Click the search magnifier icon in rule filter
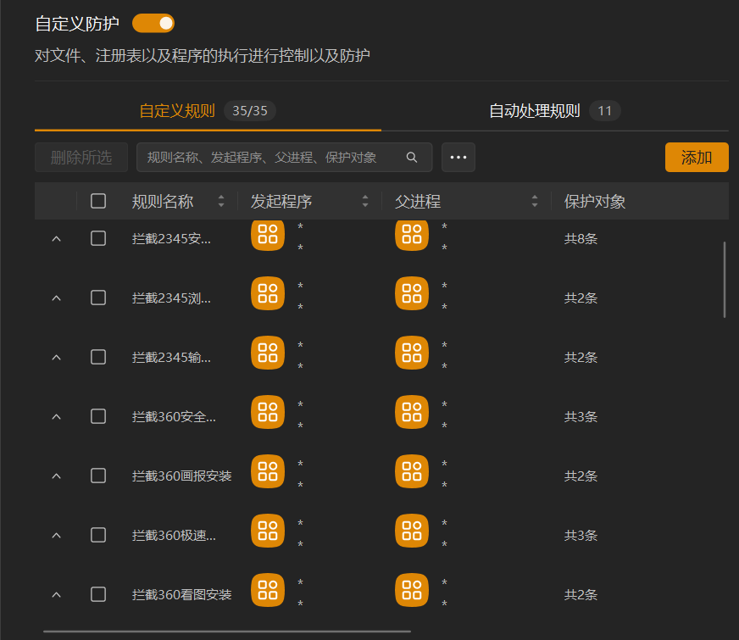The height and width of the screenshot is (640, 739). click(x=412, y=158)
